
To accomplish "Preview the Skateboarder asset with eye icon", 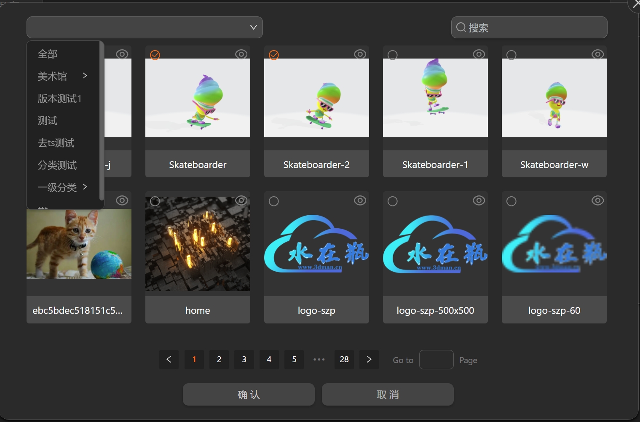I will pyautogui.click(x=241, y=54).
